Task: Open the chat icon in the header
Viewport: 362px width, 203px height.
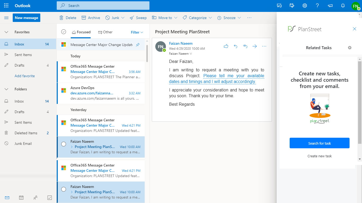Action: pyautogui.click(x=279, y=6)
